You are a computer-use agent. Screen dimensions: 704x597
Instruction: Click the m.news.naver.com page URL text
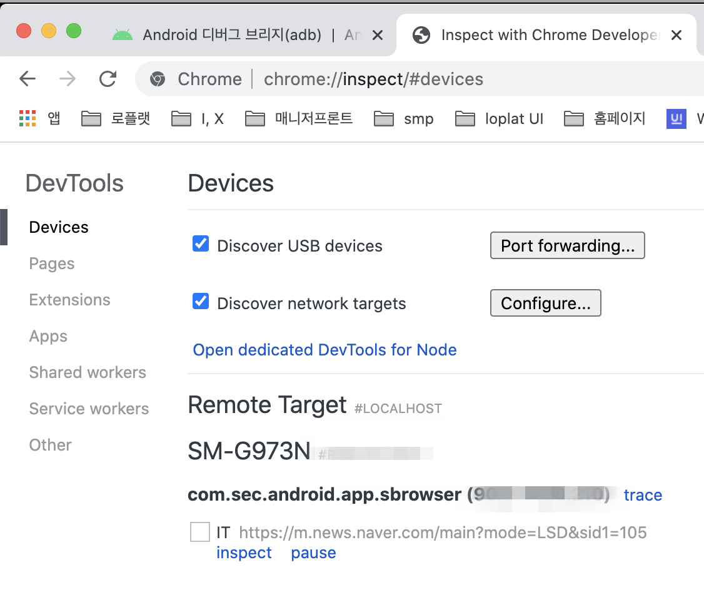click(x=443, y=533)
